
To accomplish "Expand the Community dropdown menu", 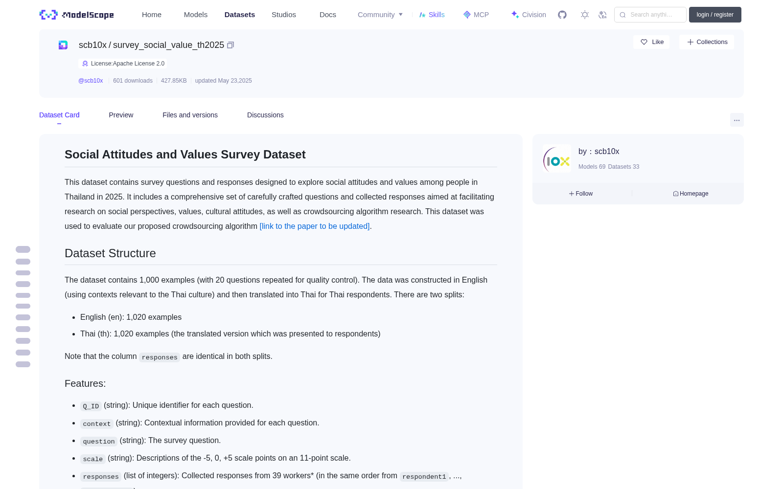I will point(380,15).
